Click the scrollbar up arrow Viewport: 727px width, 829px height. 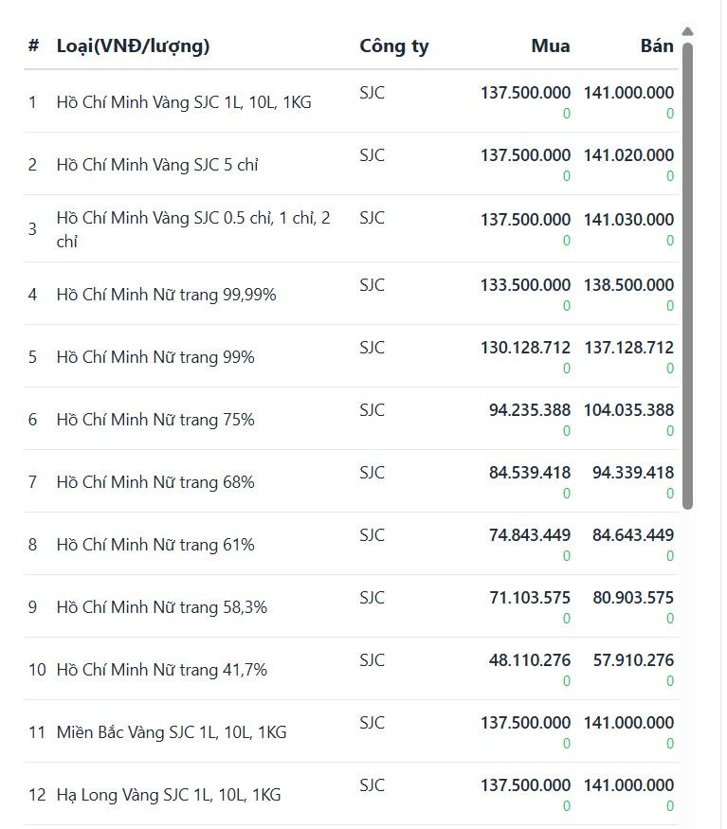687,31
